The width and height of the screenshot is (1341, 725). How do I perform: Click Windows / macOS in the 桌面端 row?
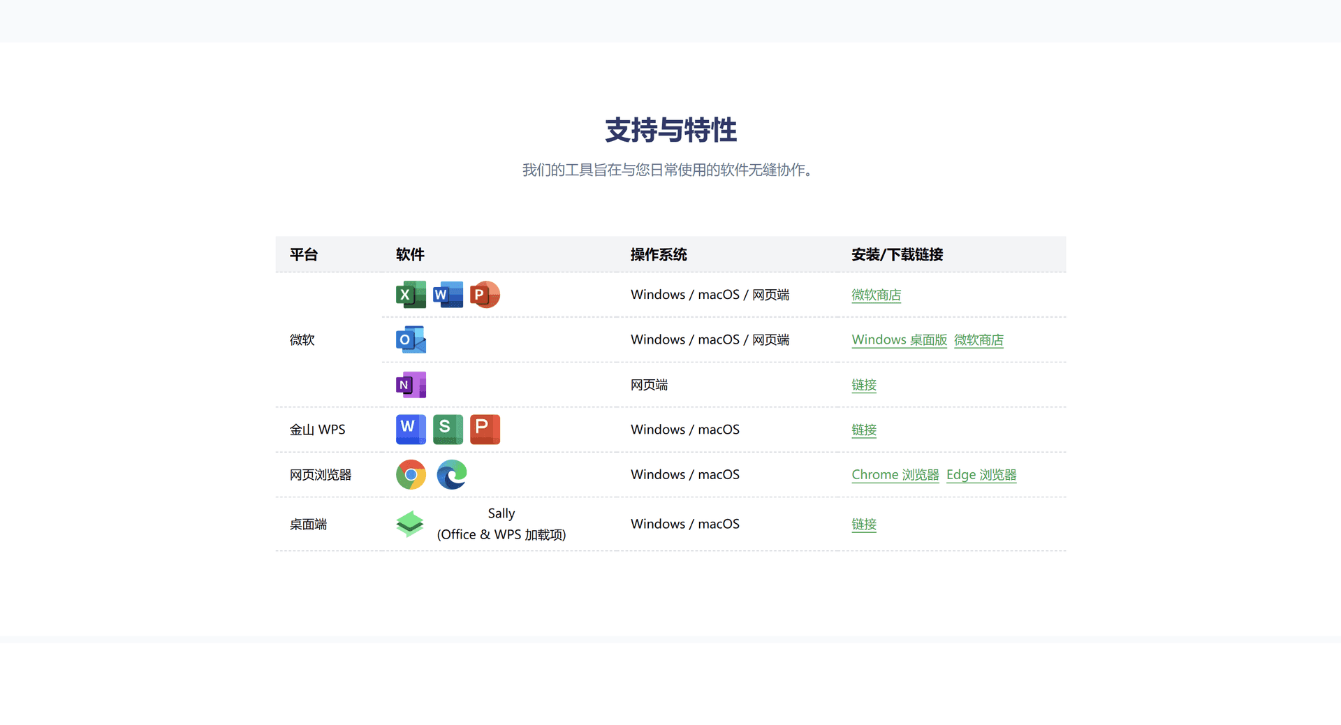[685, 524]
